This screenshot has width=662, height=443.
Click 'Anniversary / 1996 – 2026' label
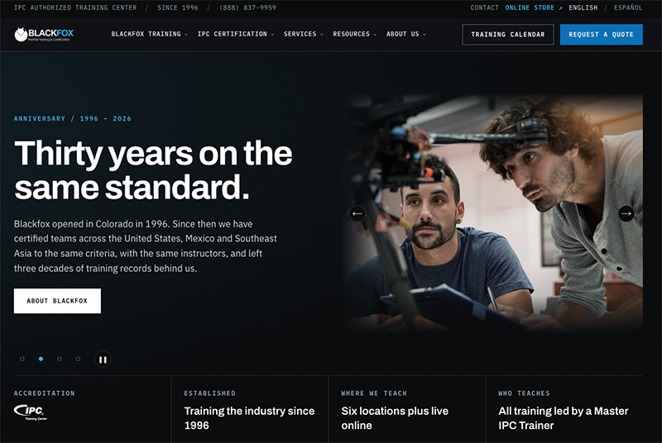tap(73, 119)
